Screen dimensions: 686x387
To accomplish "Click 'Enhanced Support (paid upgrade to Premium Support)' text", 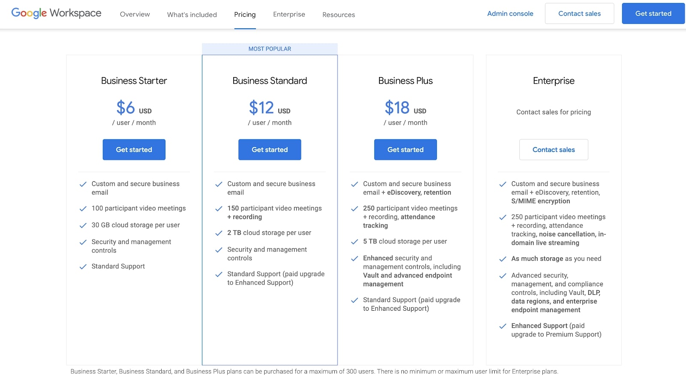I will [x=556, y=330].
